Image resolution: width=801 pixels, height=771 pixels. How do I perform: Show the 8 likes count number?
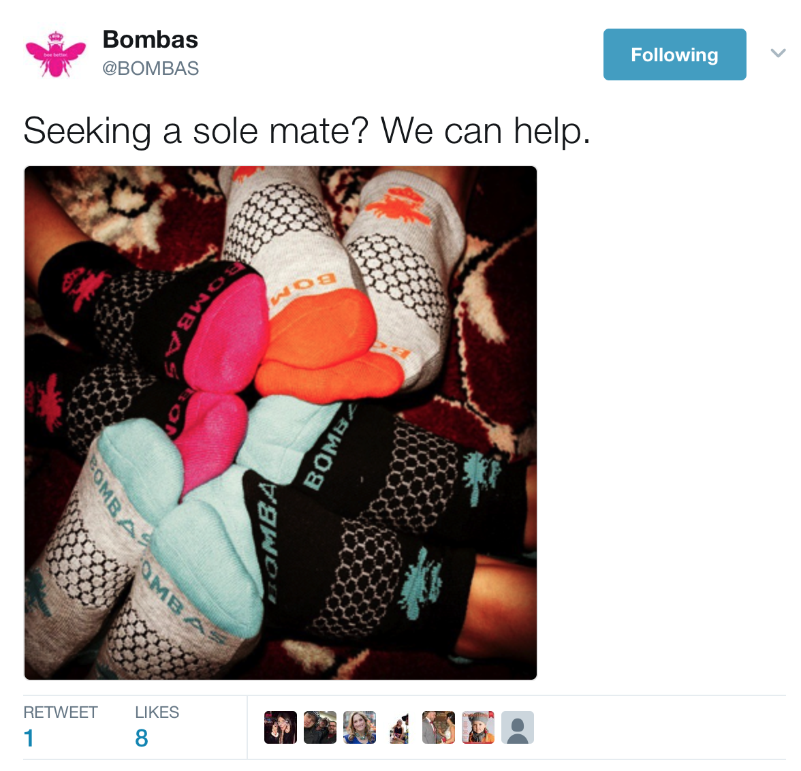(x=142, y=738)
